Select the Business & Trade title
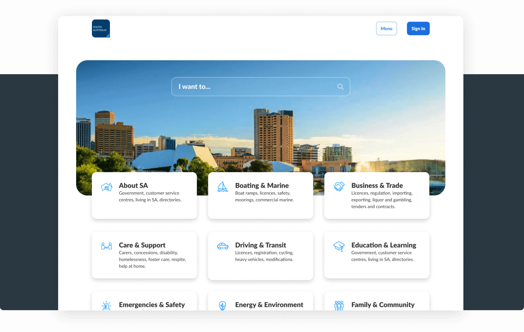This screenshot has width=524, height=332. pyautogui.click(x=377, y=186)
